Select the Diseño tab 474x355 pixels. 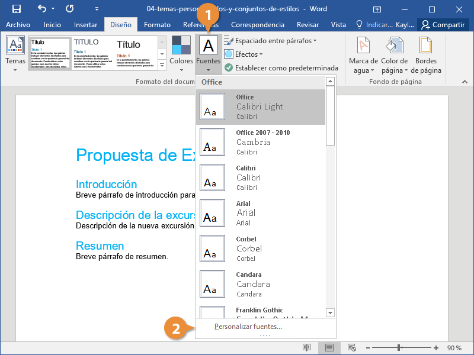121,25
